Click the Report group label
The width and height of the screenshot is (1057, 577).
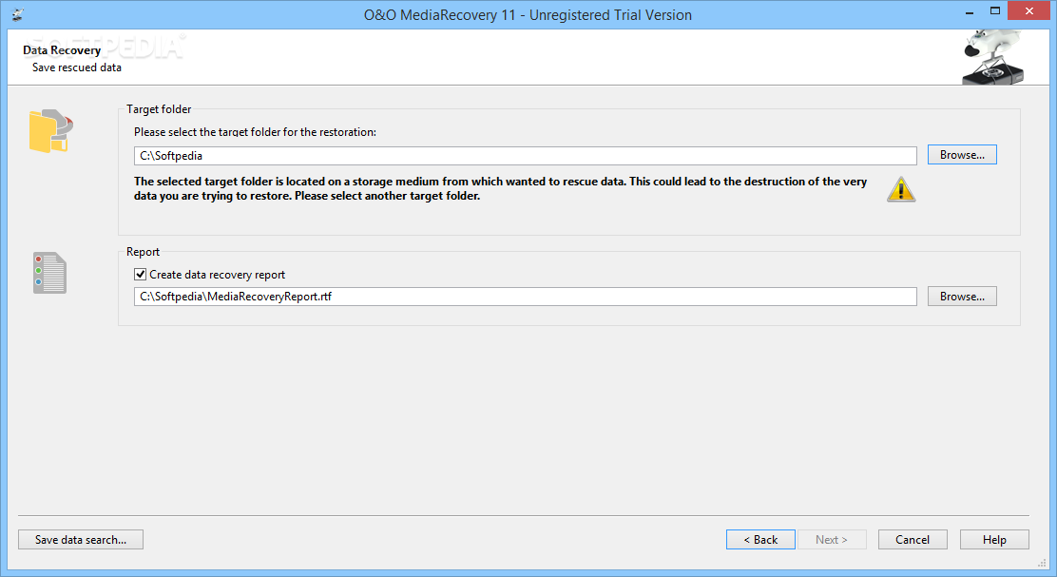click(143, 251)
